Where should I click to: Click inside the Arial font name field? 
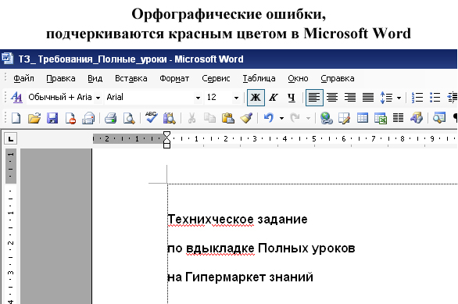149,97
